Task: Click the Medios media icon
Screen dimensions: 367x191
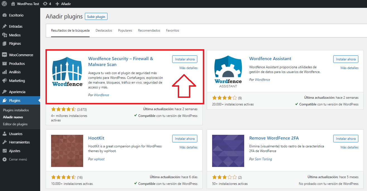Action: pos(4,35)
